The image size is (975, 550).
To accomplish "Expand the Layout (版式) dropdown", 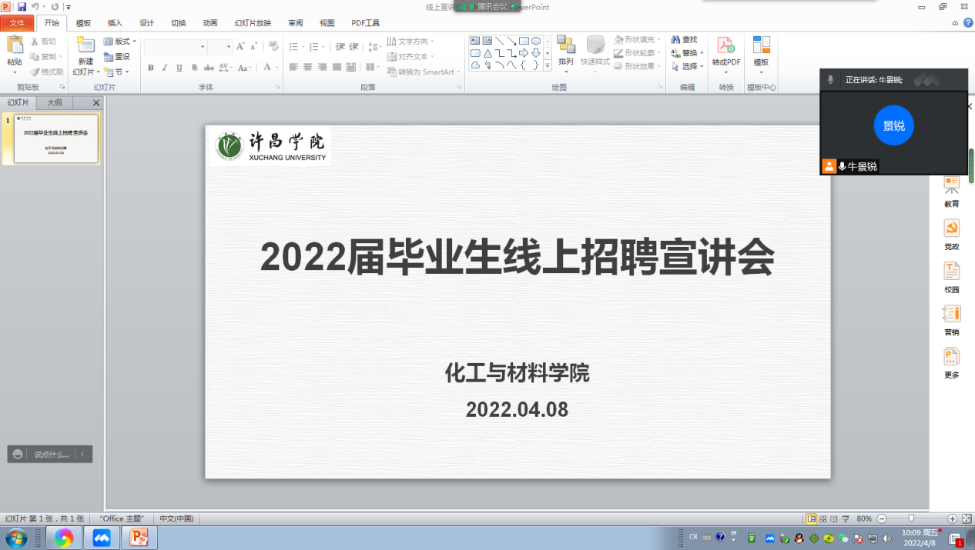I will (122, 42).
